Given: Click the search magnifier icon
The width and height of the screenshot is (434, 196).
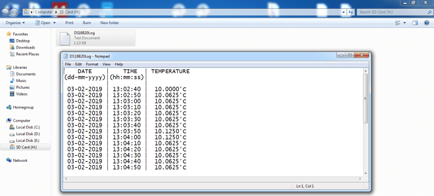Looking at the screenshot, I should pyautogui.click(x=429, y=12).
